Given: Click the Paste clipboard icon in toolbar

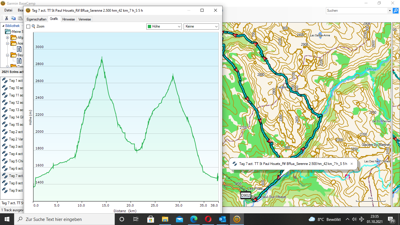Looking at the screenshot, I should pos(20,18).
